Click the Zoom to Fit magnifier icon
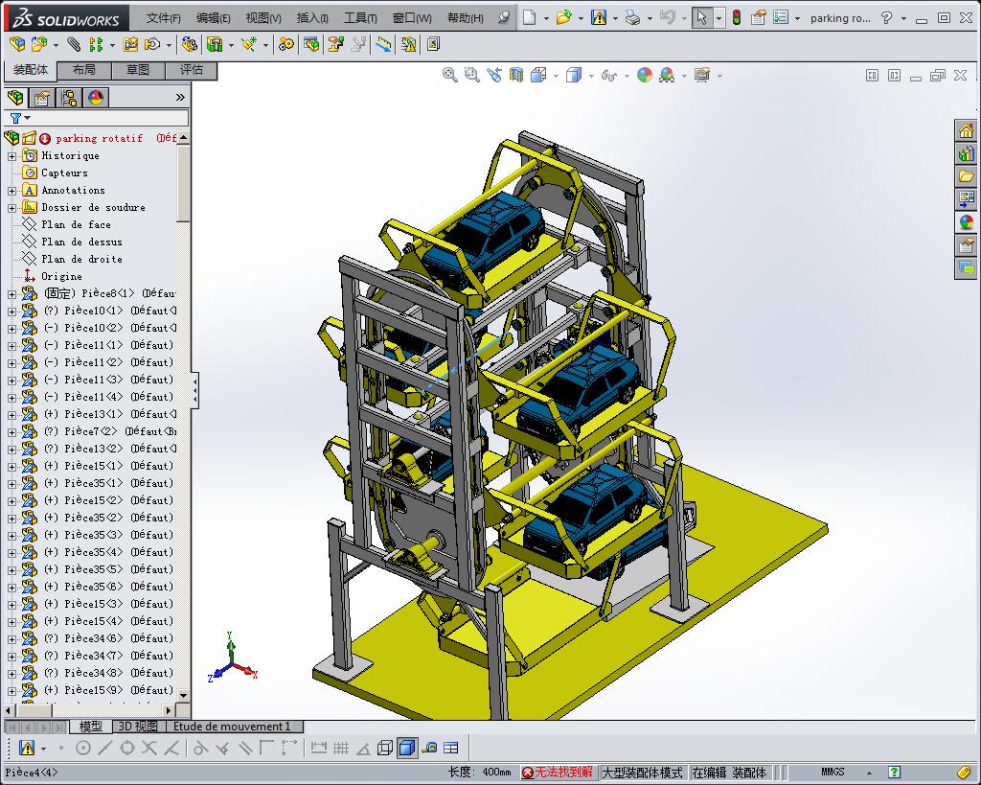Screen dimensions: 981x785 click(449, 75)
